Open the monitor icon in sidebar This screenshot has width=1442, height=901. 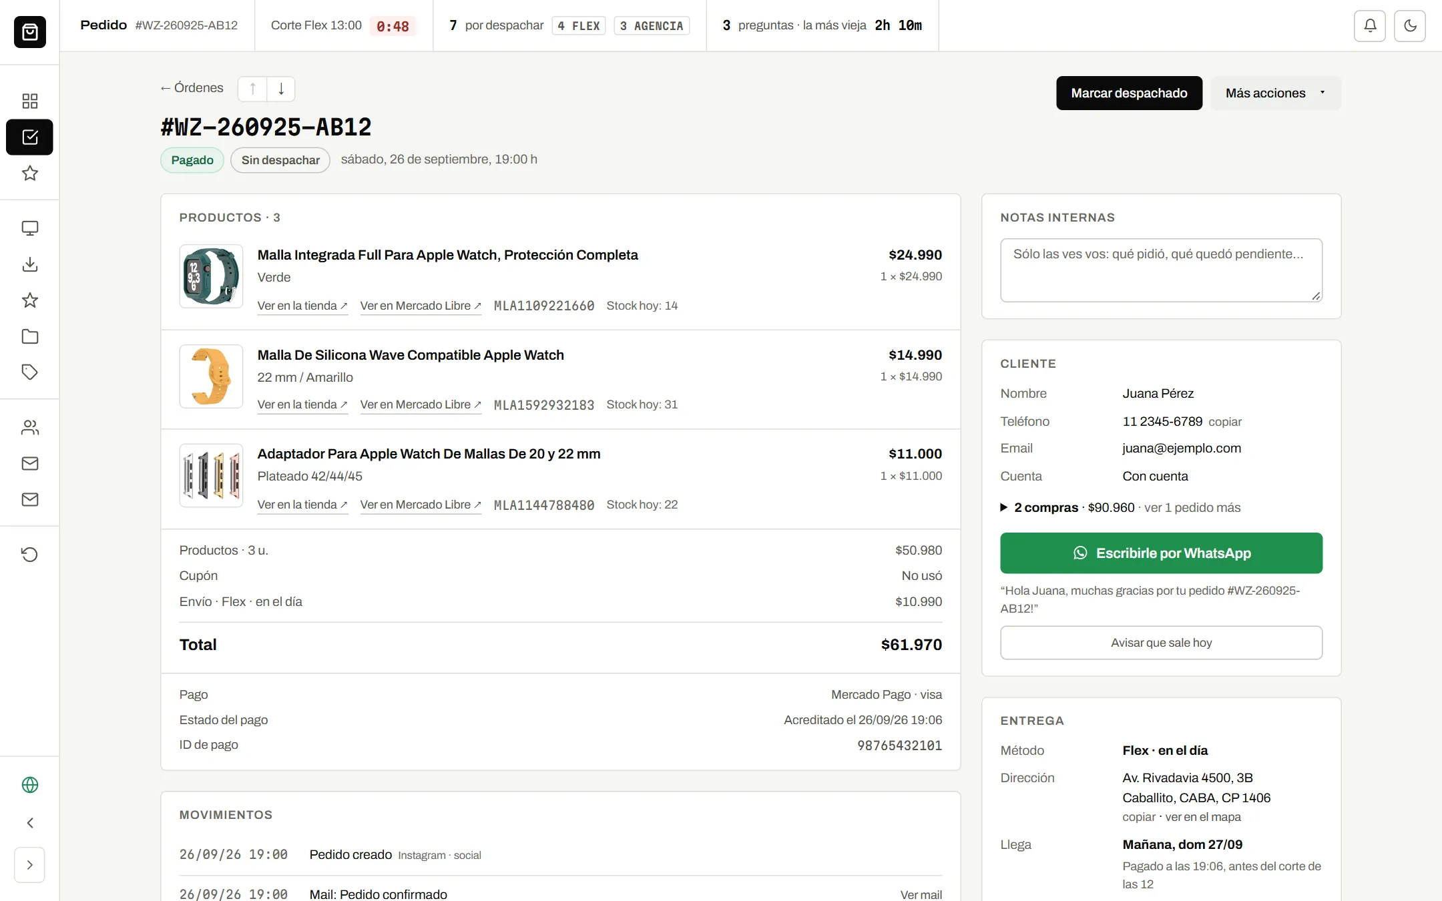coord(30,228)
